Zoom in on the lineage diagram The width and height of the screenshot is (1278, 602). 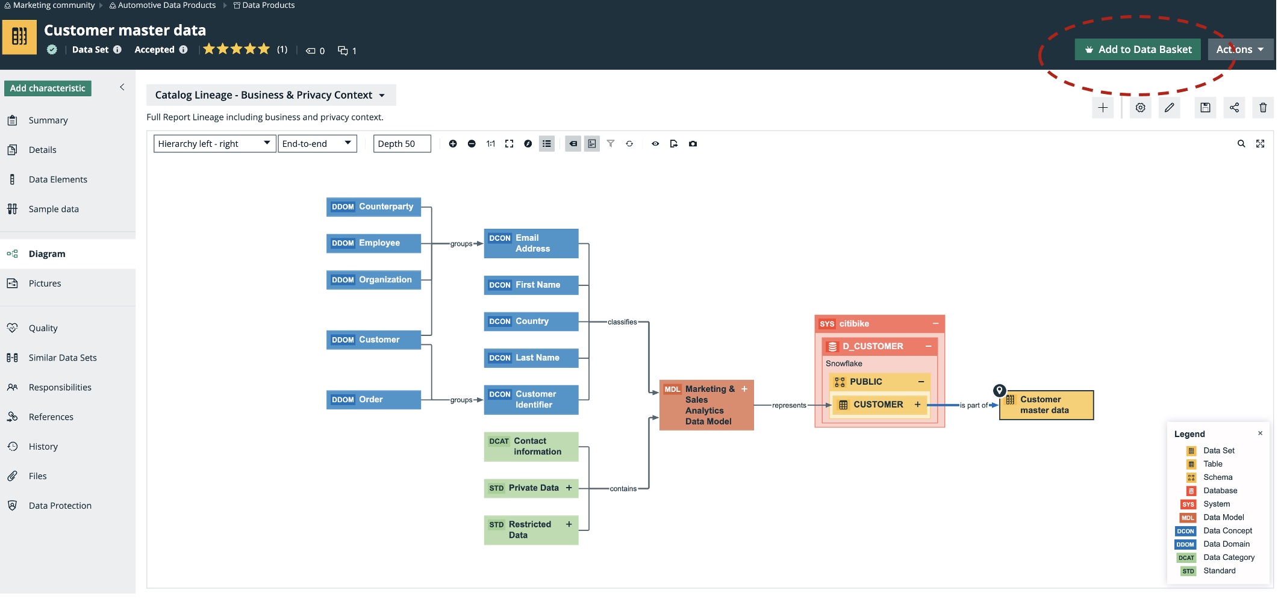[453, 144]
